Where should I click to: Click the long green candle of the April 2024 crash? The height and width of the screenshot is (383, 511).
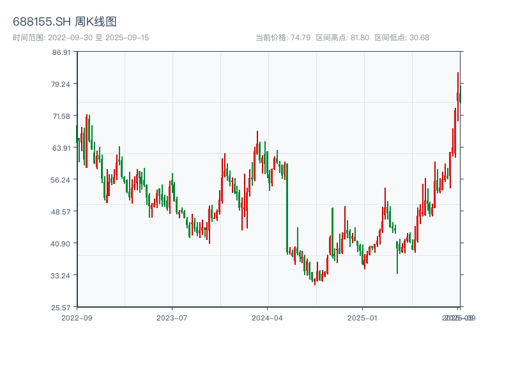(287, 209)
